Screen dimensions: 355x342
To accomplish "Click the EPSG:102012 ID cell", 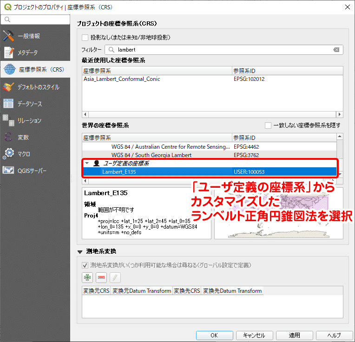I will coord(249,79).
